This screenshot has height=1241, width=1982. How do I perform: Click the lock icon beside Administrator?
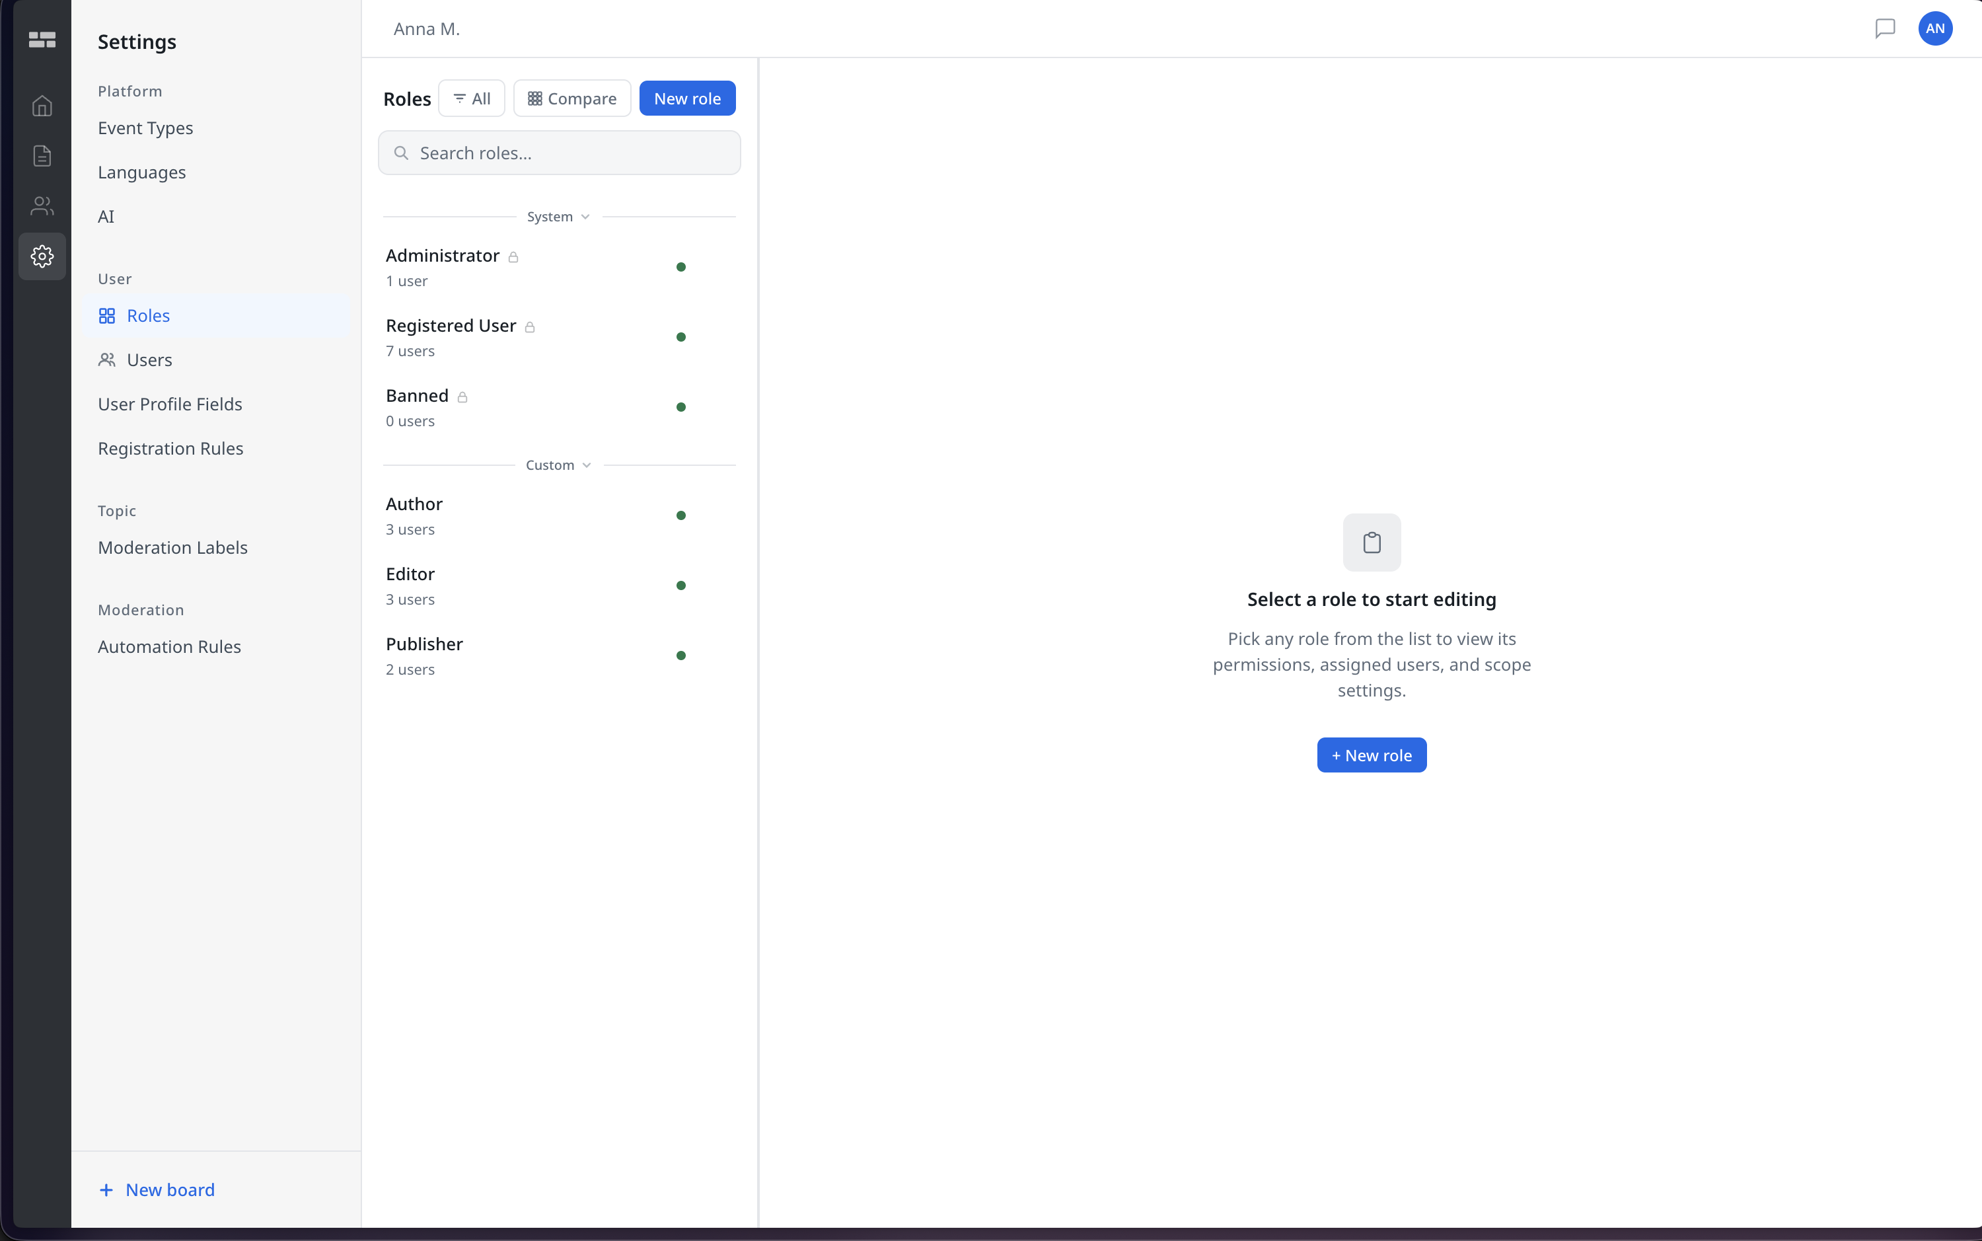[513, 257]
